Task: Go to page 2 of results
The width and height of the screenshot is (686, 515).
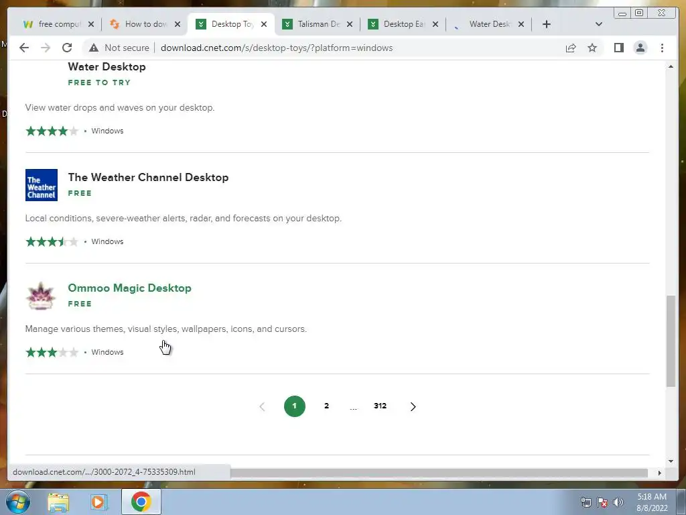Action: click(x=326, y=406)
